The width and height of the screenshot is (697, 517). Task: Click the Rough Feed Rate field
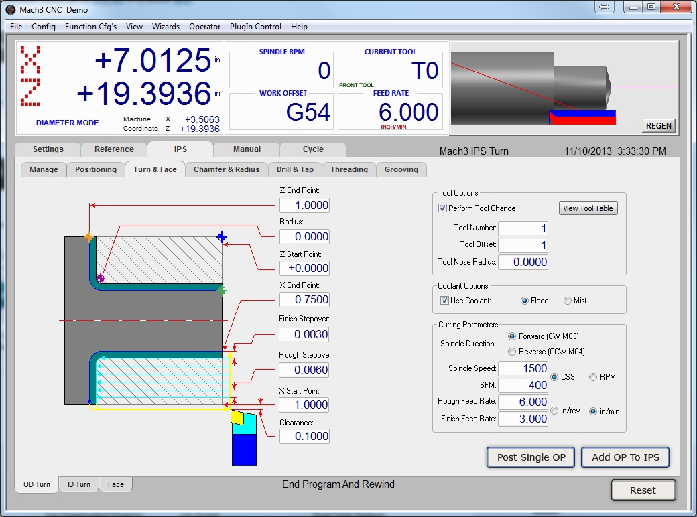[x=523, y=402]
